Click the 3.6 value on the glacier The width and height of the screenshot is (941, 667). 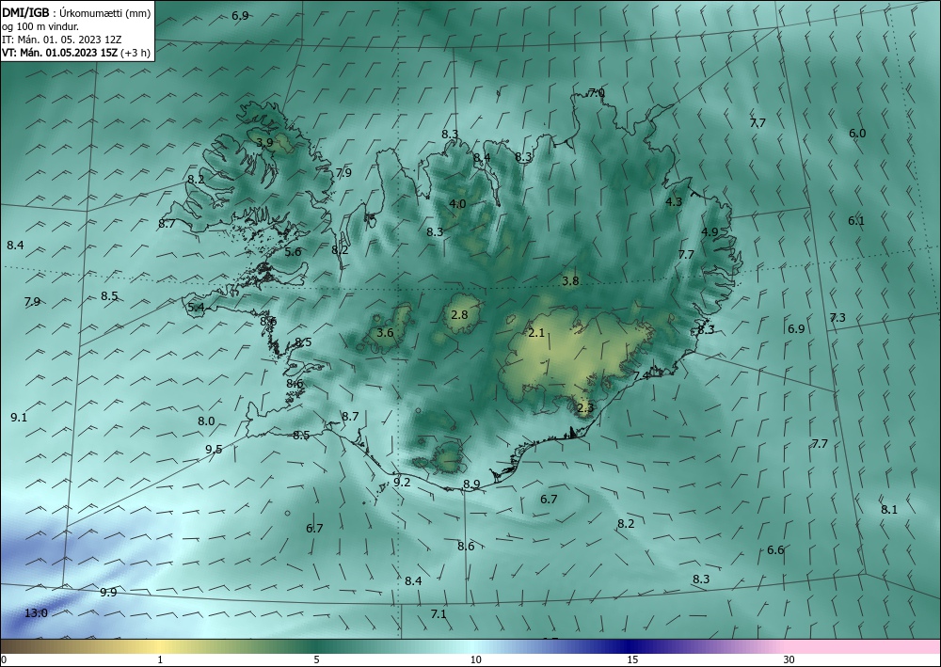pyautogui.click(x=385, y=333)
